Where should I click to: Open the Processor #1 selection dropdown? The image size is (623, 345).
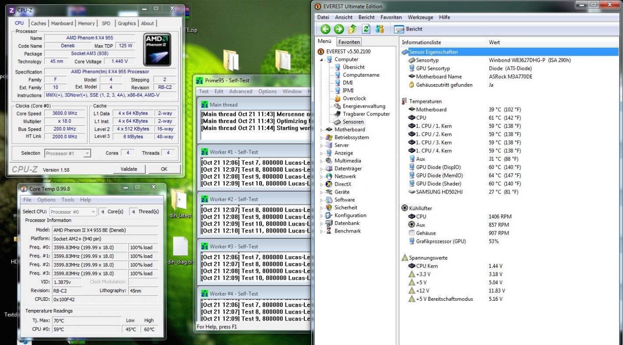68,153
